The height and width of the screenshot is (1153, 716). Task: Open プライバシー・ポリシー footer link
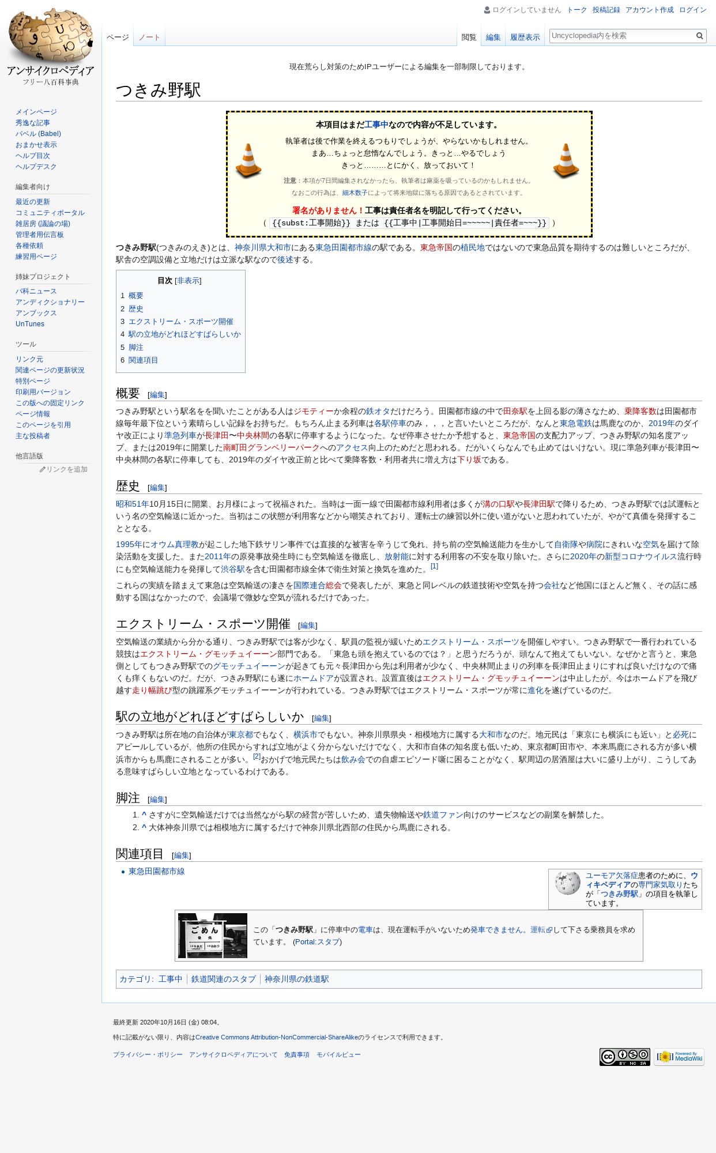(148, 1054)
